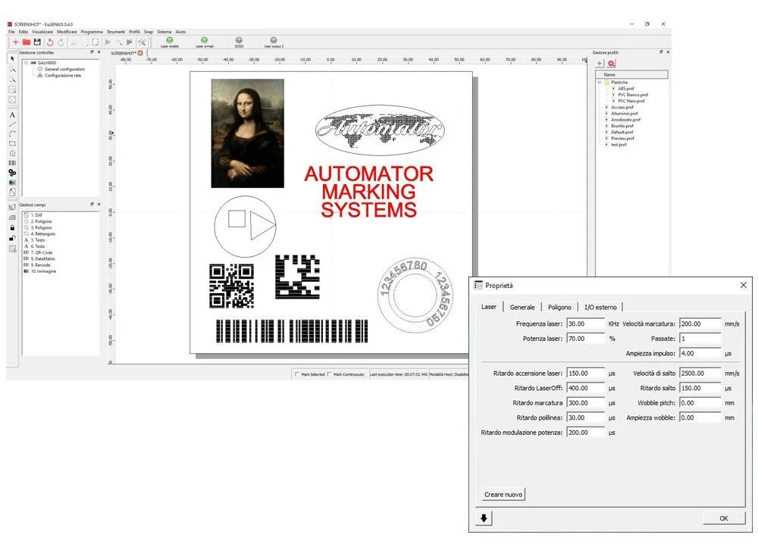This screenshot has width=758, height=547.
Task: Collapse the GALV9000 controller node
Action: [x=26, y=63]
